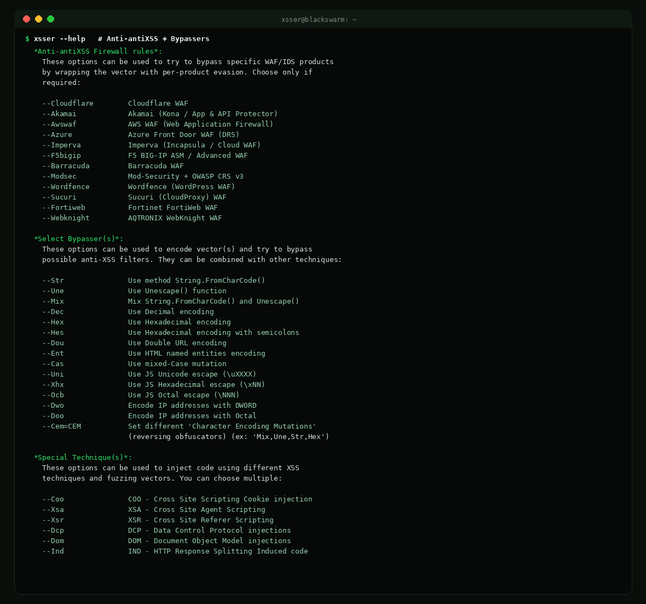Click description 'Azure Front Door WAF (DRS)'
The width and height of the screenshot is (646, 604).
(x=184, y=134)
